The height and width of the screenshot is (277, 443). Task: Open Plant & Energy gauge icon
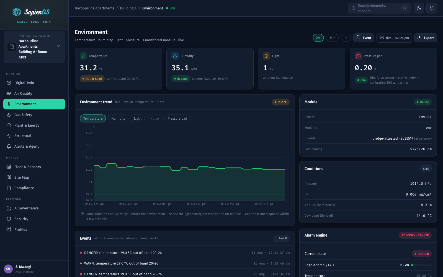pos(9,125)
